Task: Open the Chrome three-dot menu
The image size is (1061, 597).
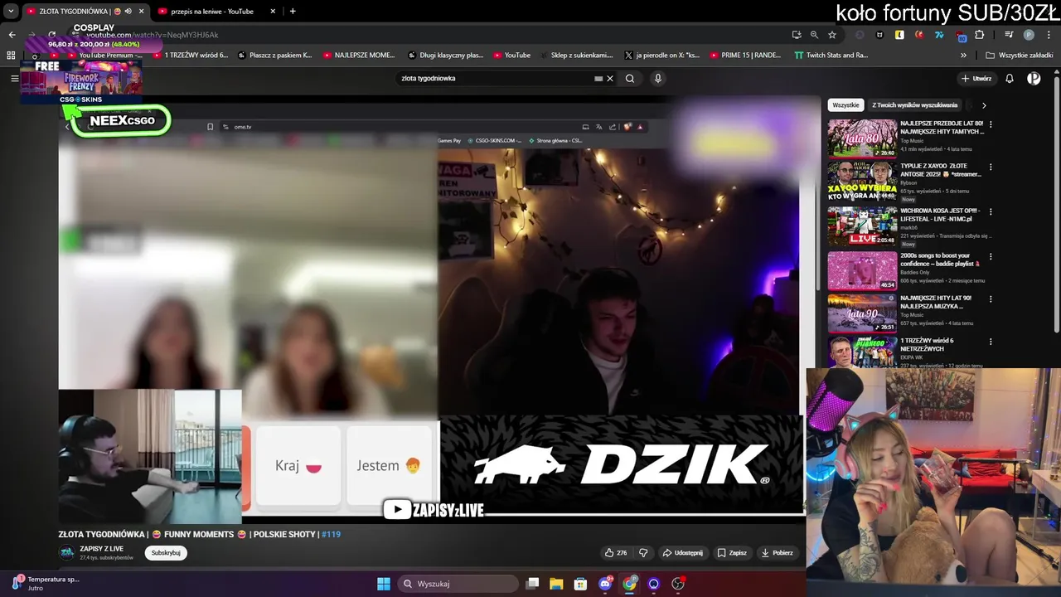Action: coord(1048,35)
